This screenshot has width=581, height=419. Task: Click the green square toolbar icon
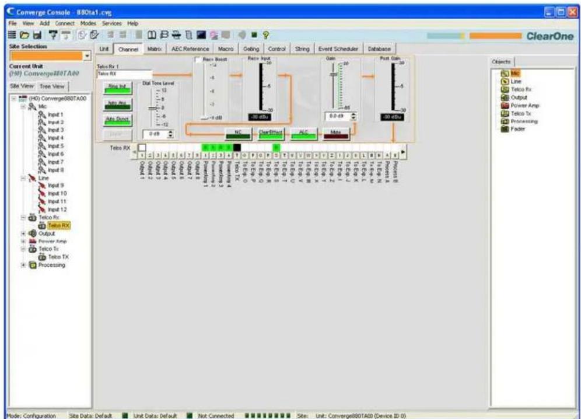pyautogui.click(x=254, y=35)
